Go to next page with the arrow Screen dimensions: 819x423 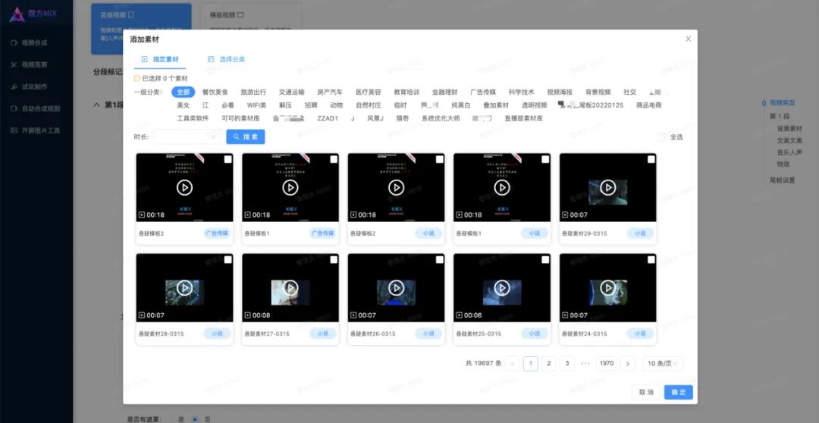pos(626,364)
